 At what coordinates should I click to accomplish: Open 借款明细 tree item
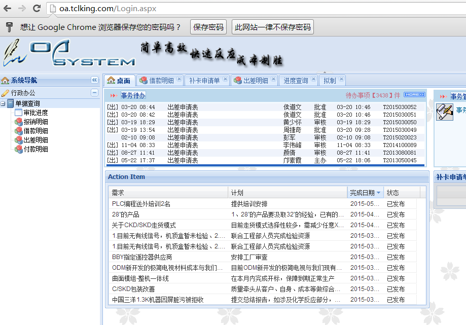(35, 131)
